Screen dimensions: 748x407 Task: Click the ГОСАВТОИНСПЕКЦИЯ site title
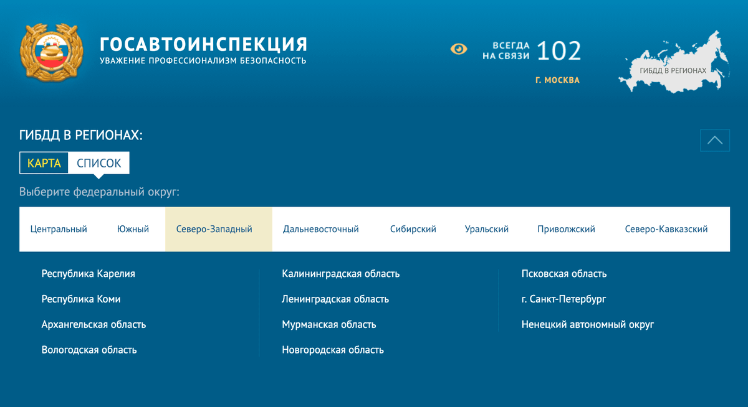(203, 44)
